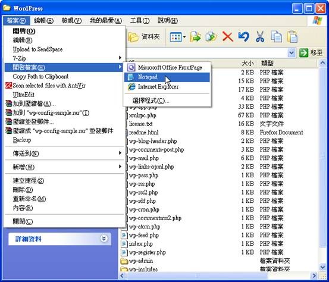
Task: Expand the 傳送到(N) submenu
Action: click(120, 153)
